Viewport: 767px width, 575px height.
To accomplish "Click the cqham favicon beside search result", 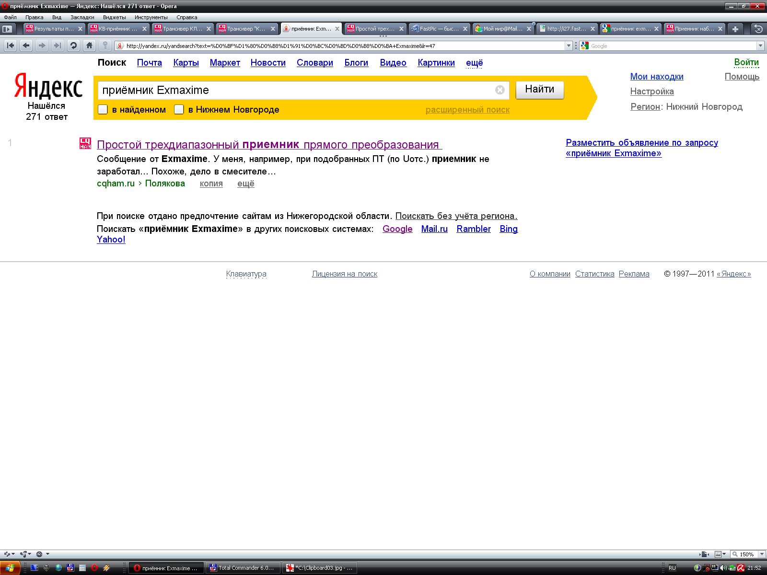I will coord(85,143).
